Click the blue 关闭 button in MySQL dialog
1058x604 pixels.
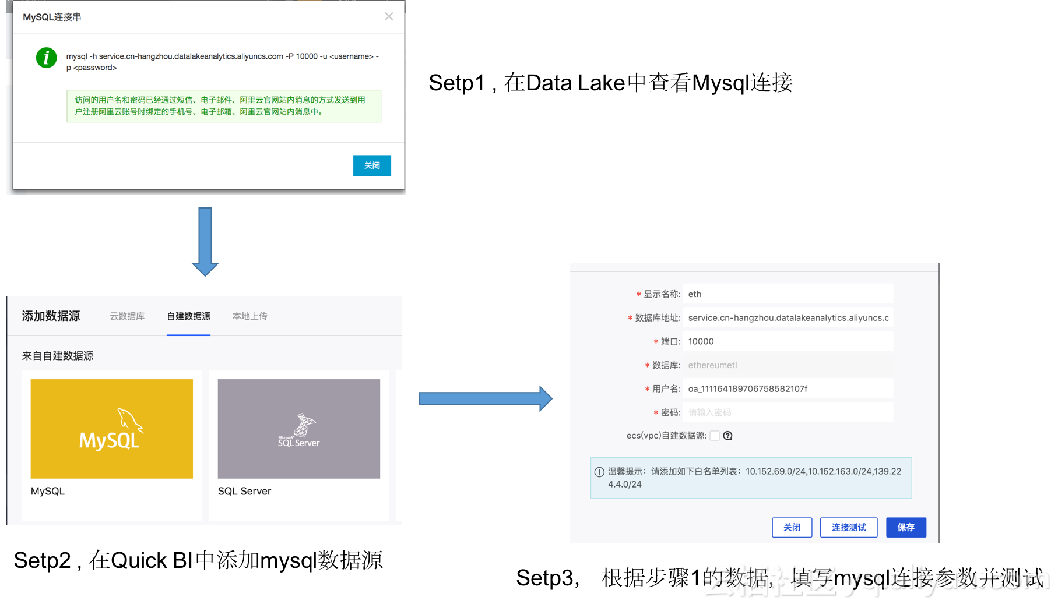pyautogui.click(x=372, y=165)
